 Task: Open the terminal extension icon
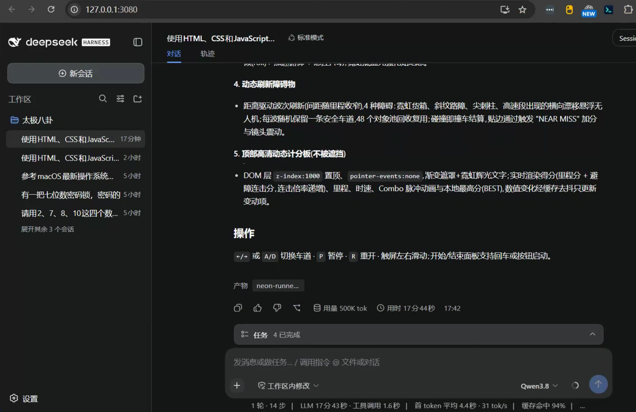609,10
